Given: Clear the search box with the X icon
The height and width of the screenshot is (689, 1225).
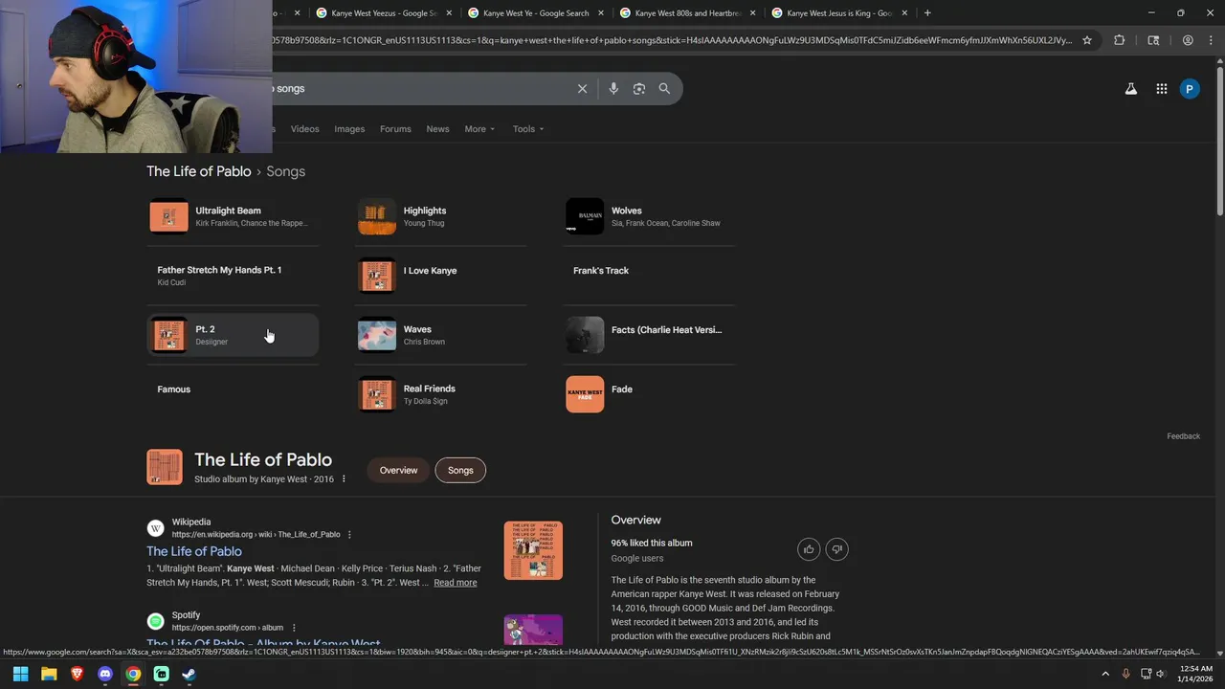Looking at the screenshot, I should point(582,89).
